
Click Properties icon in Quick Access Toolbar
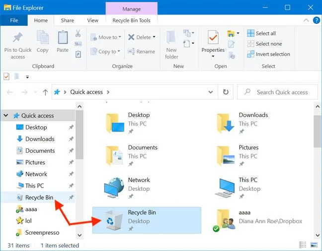coord(6,77)
